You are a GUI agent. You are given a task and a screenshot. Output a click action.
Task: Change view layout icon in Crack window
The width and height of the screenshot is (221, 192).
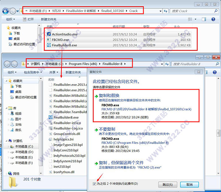pos(190,19)
